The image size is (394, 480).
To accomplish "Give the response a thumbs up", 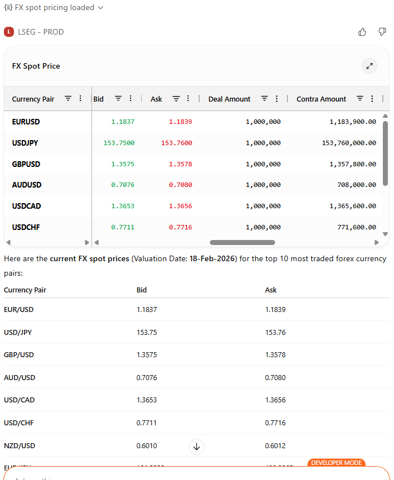I will click(x=362, y=32).
